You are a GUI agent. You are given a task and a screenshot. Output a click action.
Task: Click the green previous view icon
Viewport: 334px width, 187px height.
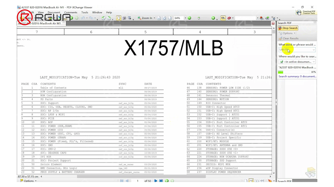coord(167,181)
